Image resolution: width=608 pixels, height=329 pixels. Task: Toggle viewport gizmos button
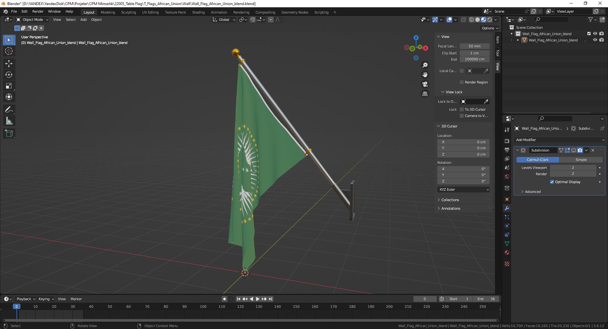435,20
